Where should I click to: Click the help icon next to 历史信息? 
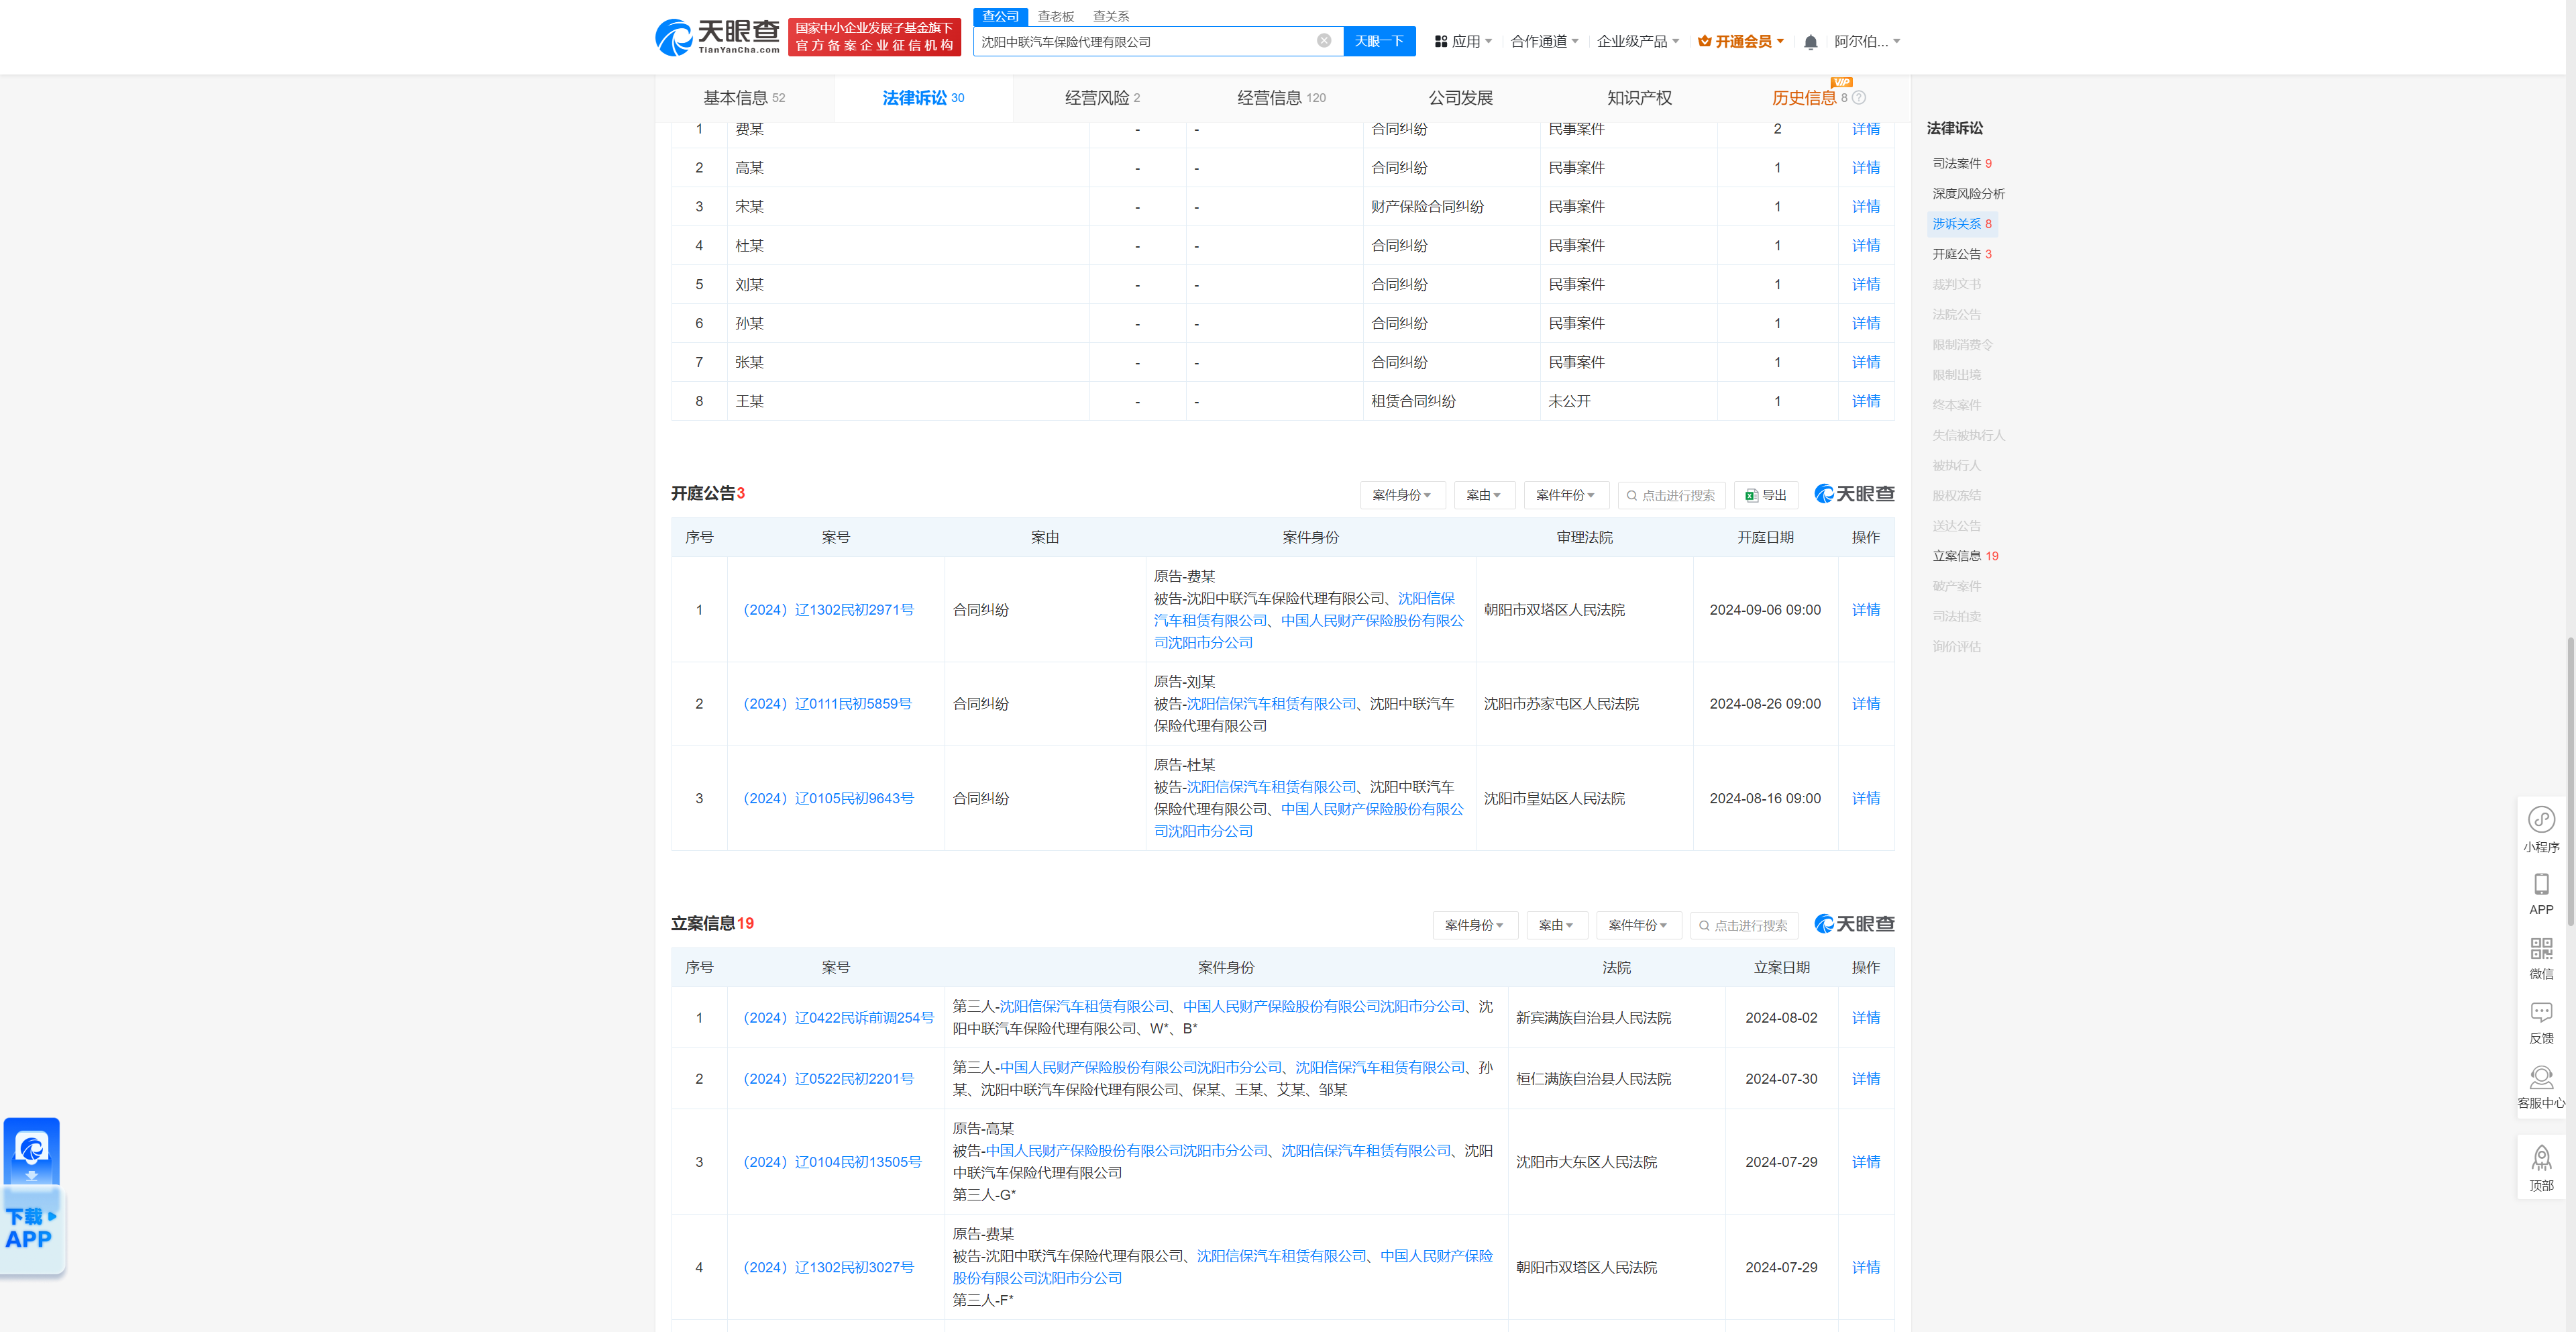point(1860,98)
